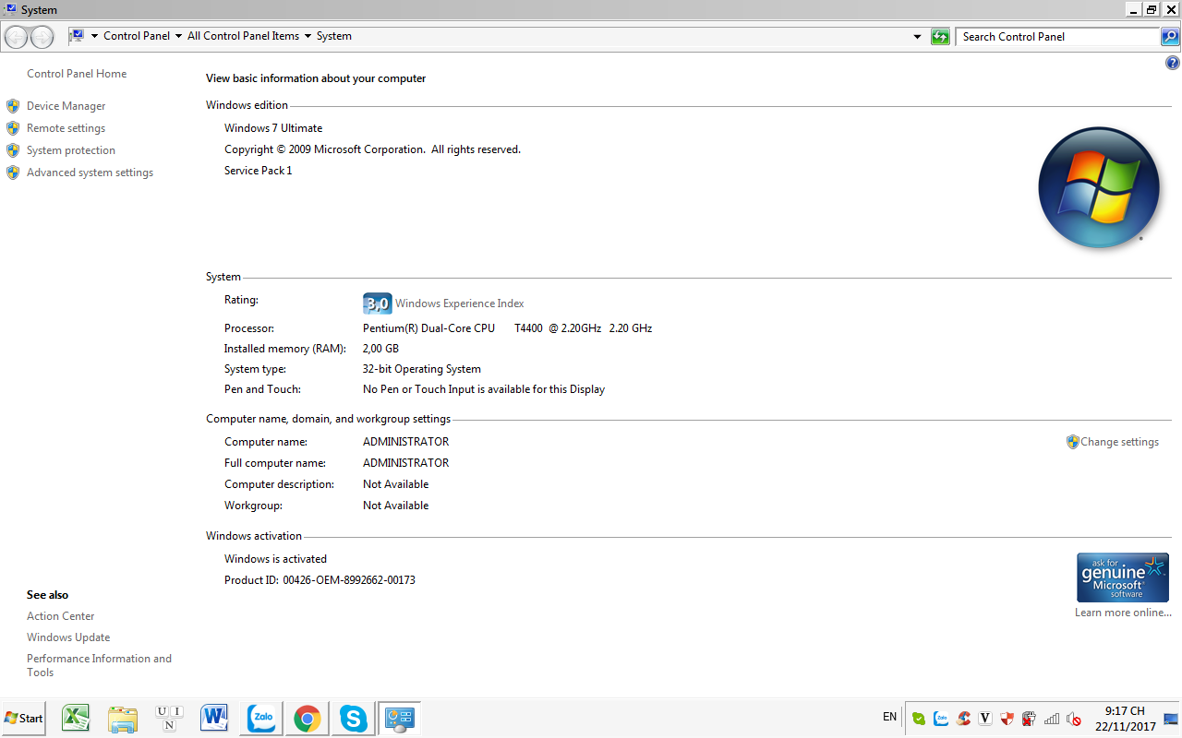Open CCleaner tray icon
The image size is (1182, 738).
964,719
